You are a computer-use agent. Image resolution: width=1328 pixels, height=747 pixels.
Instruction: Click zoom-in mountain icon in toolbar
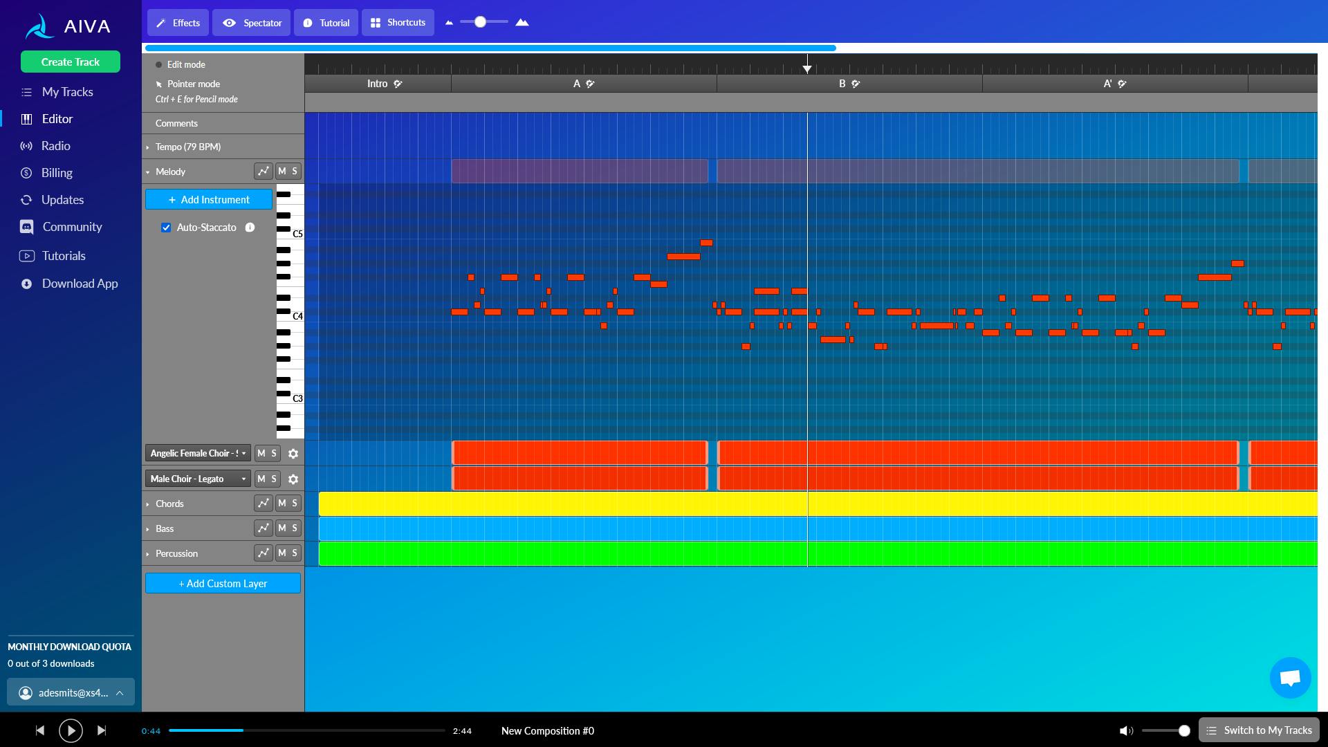[x=522, y=22]
